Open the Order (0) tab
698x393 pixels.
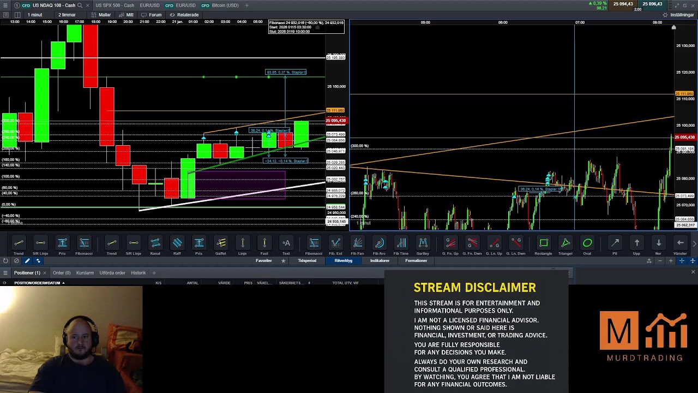(62, 273)
